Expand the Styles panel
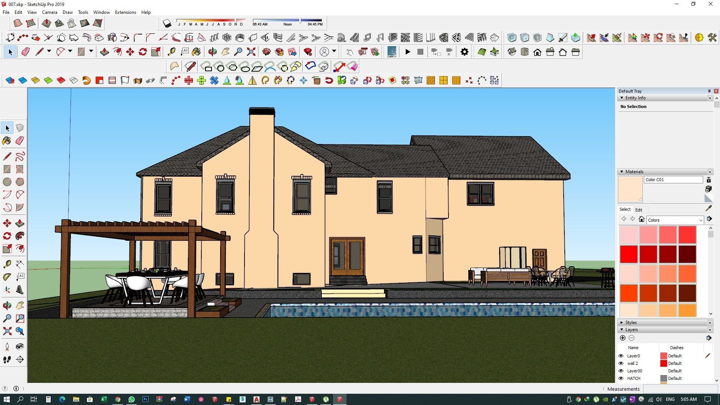This screenshot has width=720, height=405. click(x=622, y=322)
